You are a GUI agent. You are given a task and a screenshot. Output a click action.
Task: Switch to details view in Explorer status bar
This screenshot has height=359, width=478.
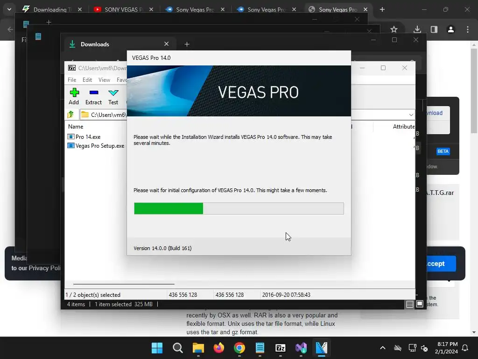click(x=409, y=304)
